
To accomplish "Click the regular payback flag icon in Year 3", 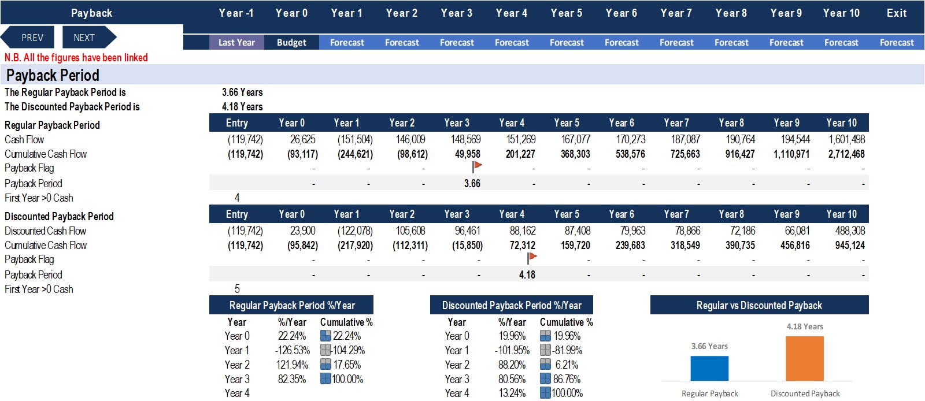I will (x=477, y=166).
